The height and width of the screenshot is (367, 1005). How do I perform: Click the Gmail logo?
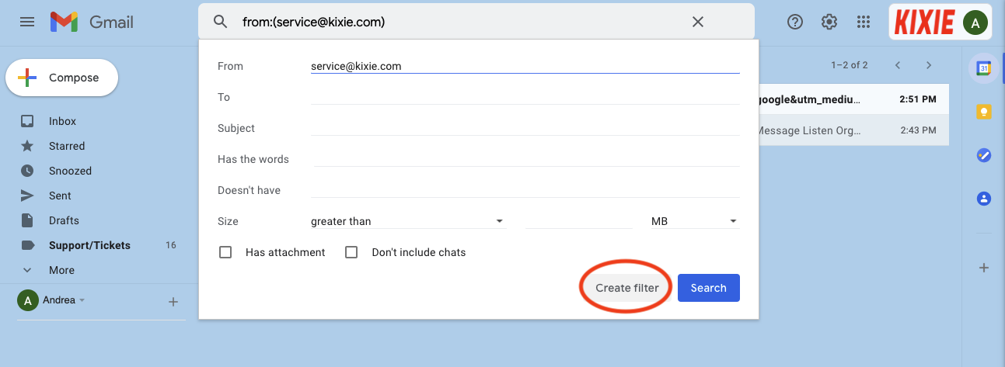pos(92,23)
